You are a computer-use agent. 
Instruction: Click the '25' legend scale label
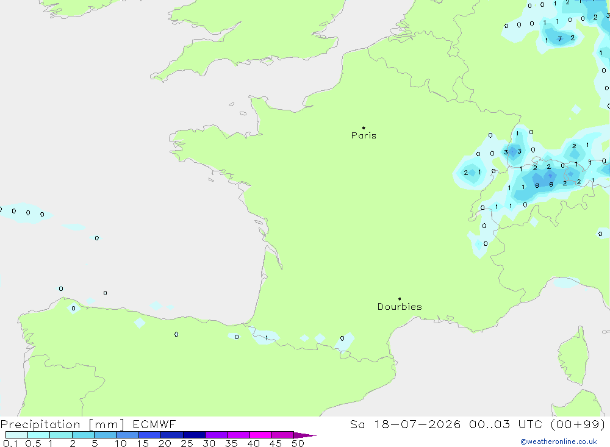point(187,443)
